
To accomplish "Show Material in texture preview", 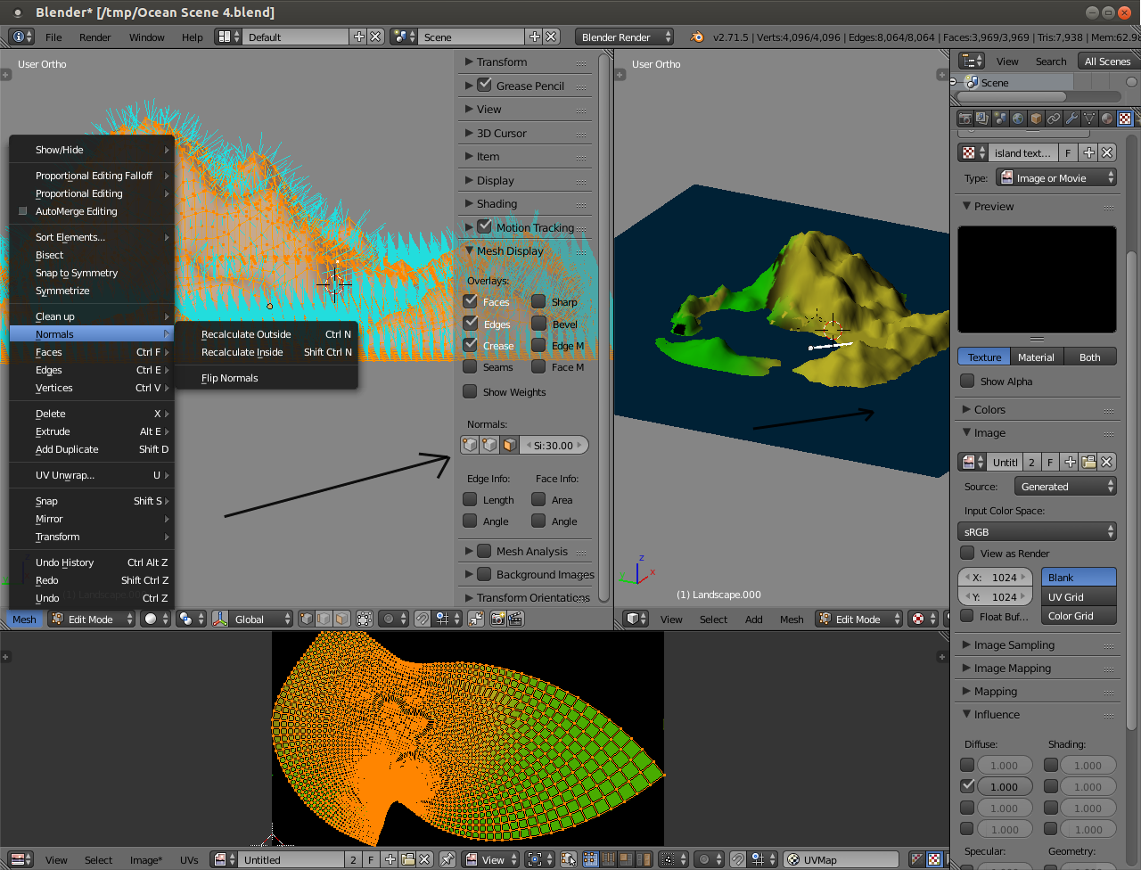I will tap(1036, 357).
